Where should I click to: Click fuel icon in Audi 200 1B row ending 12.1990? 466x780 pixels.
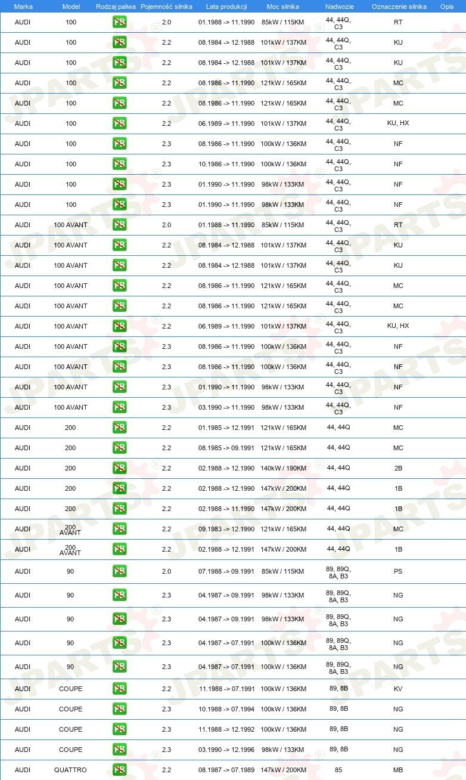[119, 488]
